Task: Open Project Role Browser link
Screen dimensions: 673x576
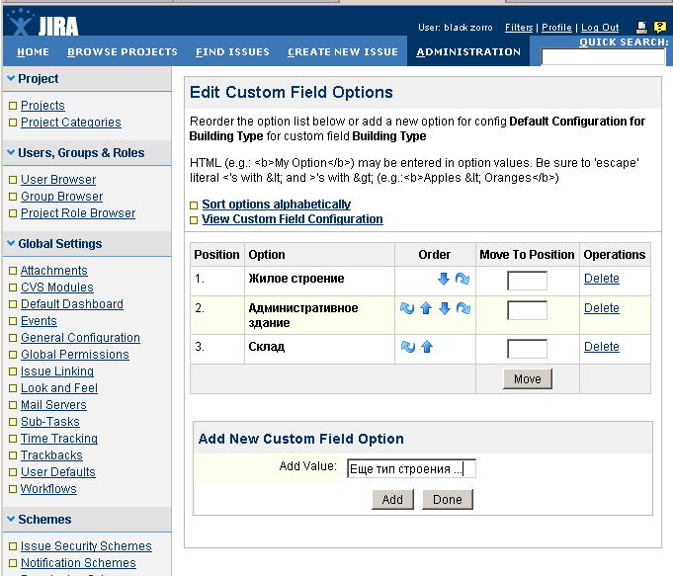Action: (78, 212)
